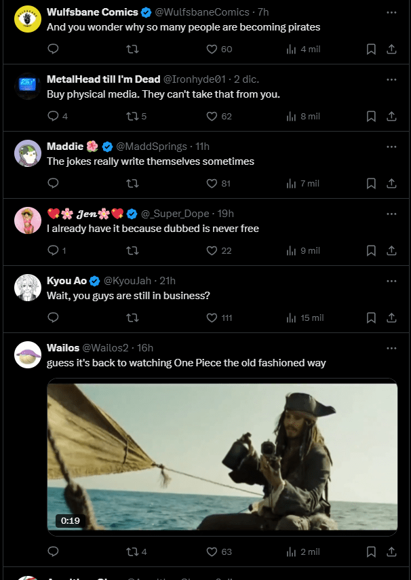The image size is (411, 580).
Task: Click MetalHead till I'm Dead's avatar
Action: tap(28, 86)
